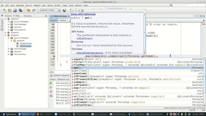
Task: Click the second rerun icon in Output
Action: [51, 87]
